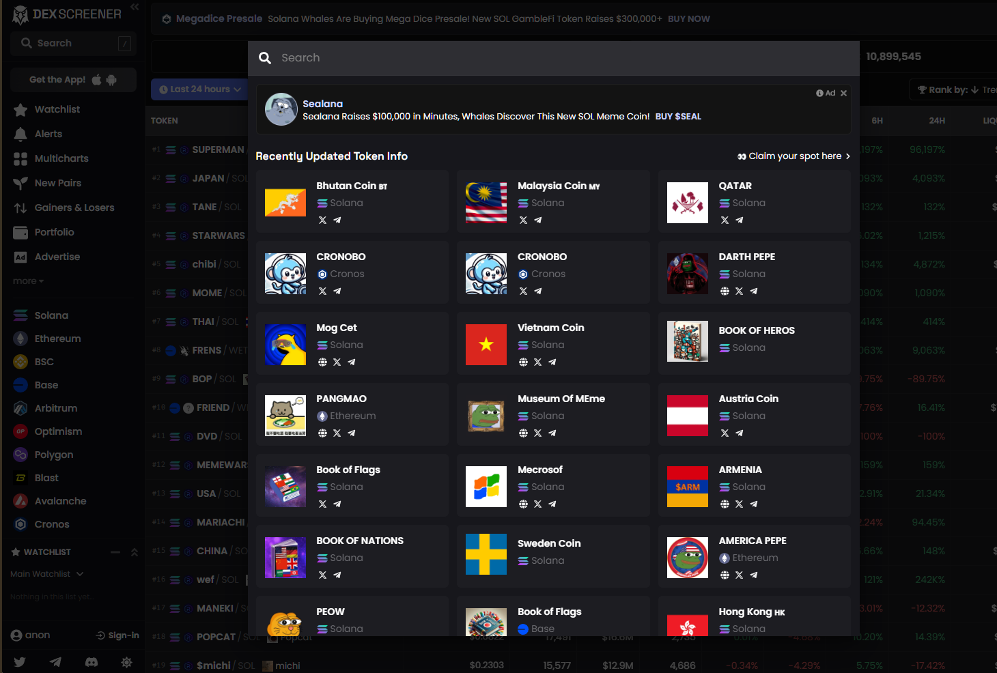Click the 24H column header

(x=937, y=121)
